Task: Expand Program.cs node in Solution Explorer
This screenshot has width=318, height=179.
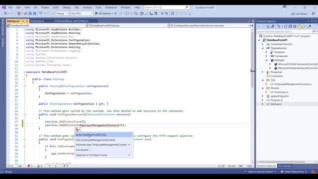Action: 262,100
